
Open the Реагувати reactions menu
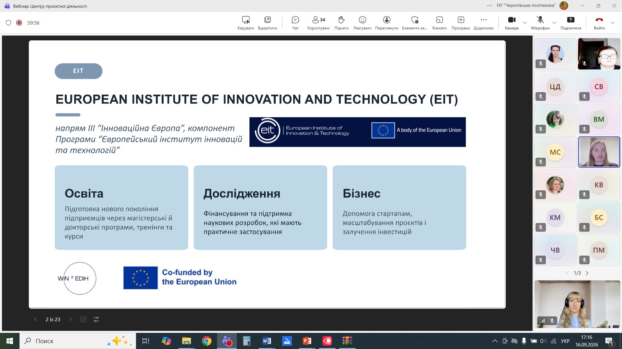pos(363,23)
